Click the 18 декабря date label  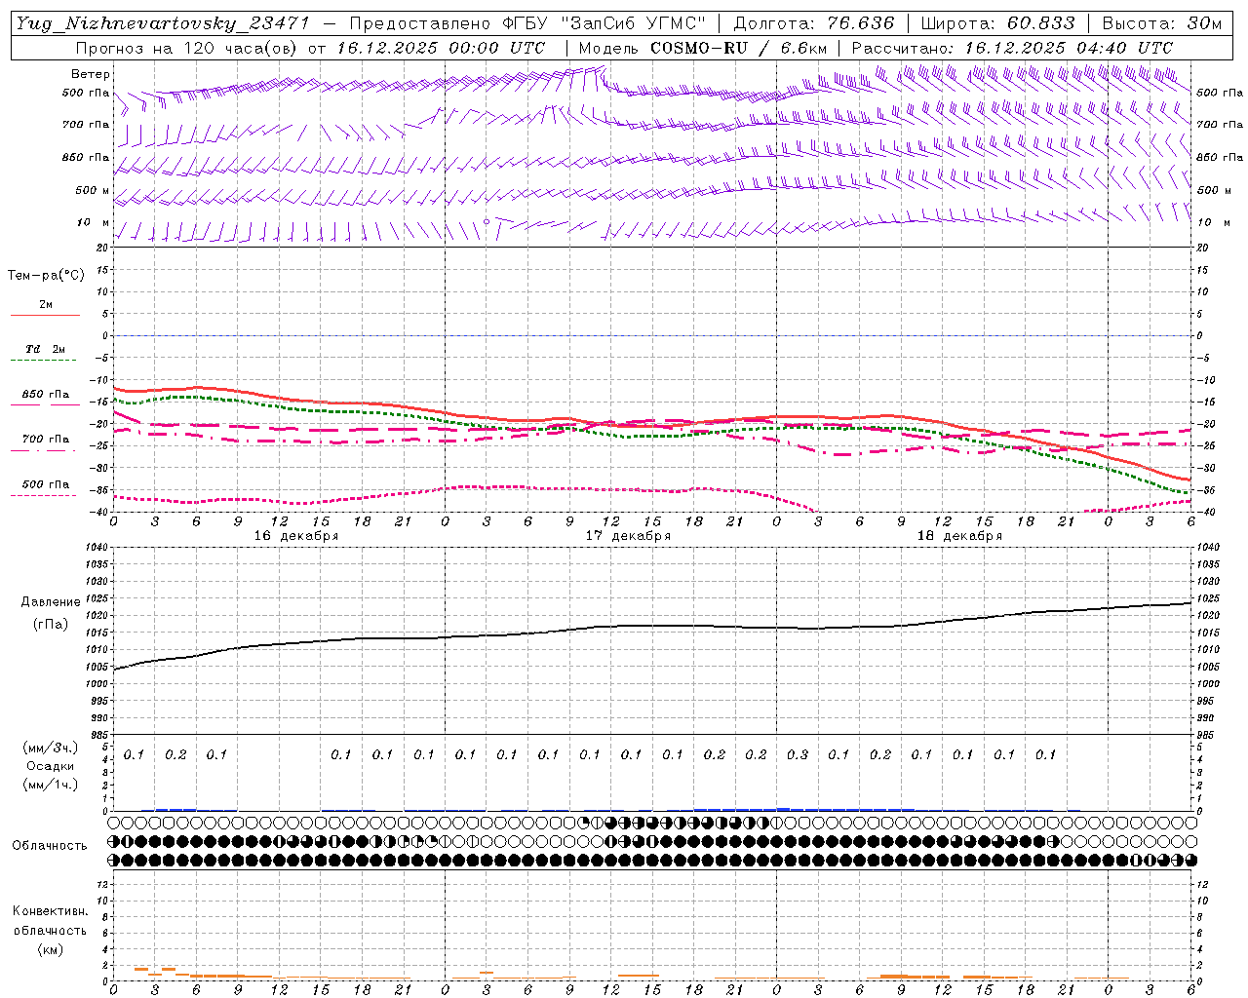959,536
